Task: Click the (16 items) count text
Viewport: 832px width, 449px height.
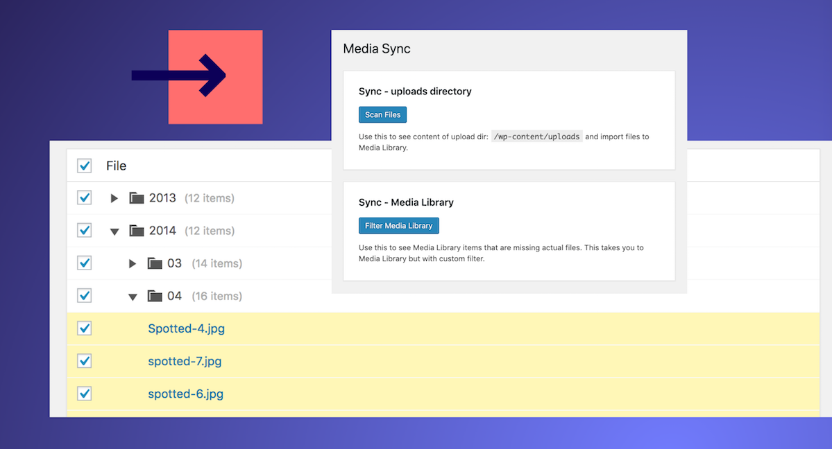Action: click(217, 297)
